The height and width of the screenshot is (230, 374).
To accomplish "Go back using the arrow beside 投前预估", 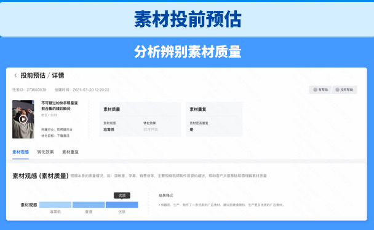I will pyautogui.click(x=15, y=75).
